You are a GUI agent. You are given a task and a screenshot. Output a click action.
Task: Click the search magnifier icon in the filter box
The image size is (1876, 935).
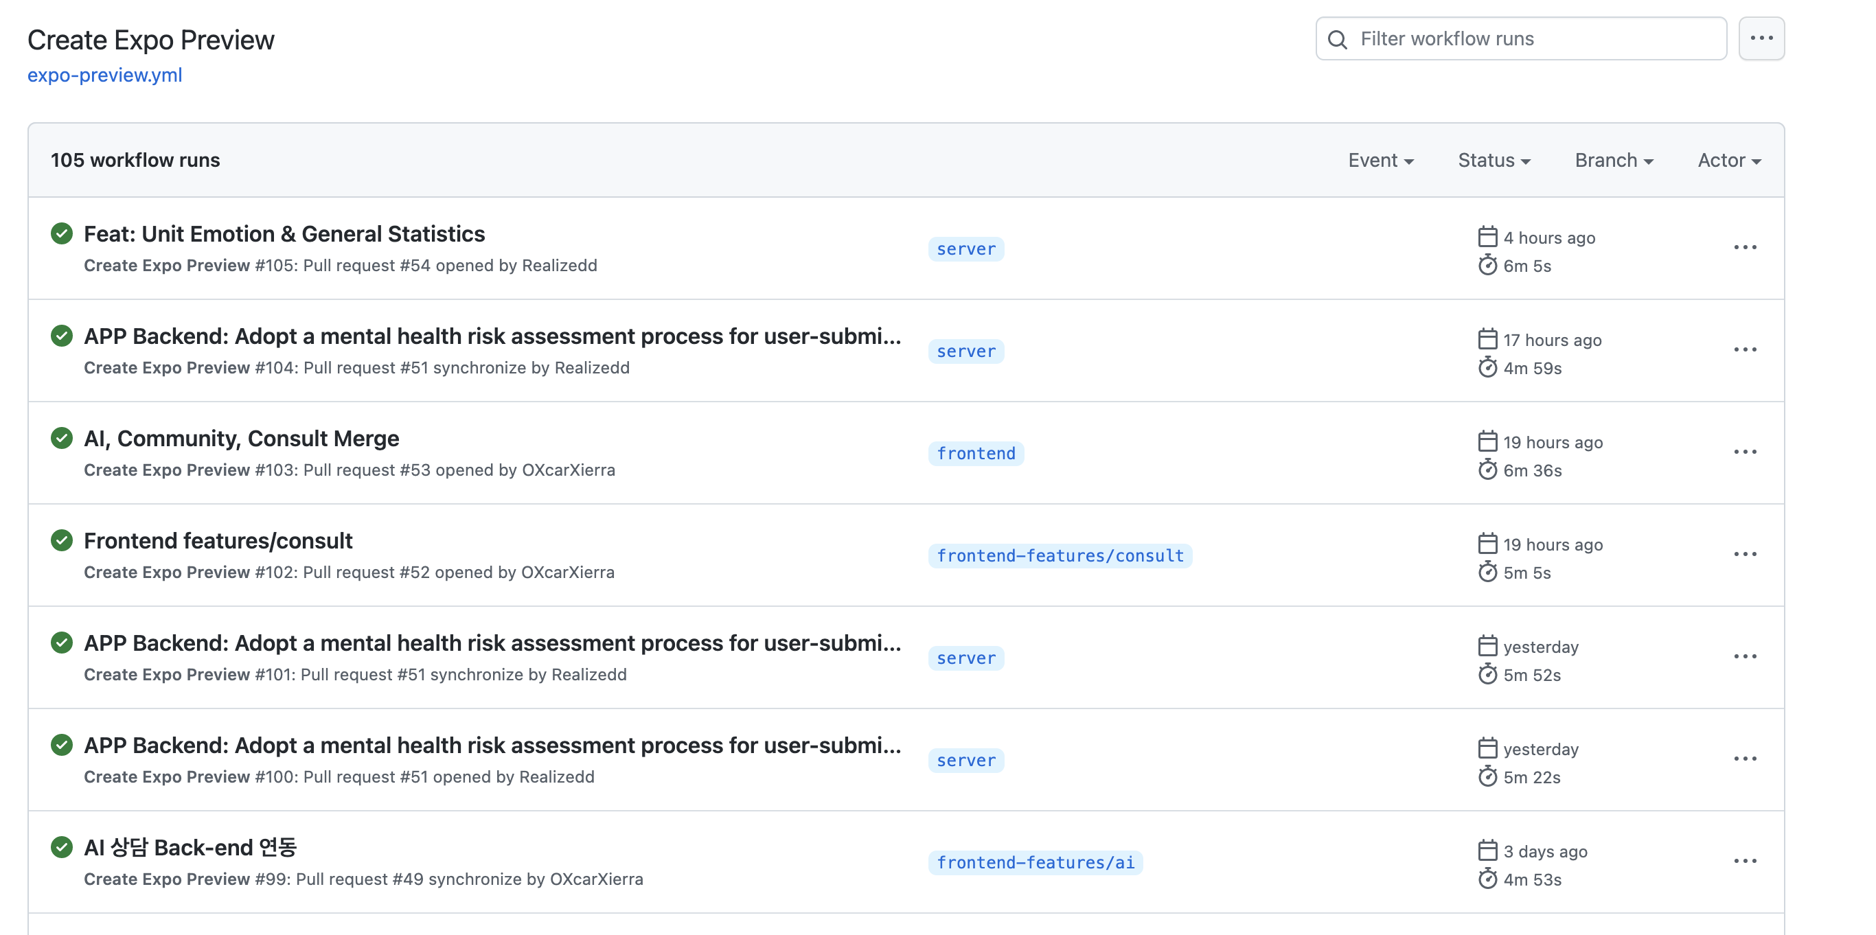pyautogui.click(x=1338, y=39)
